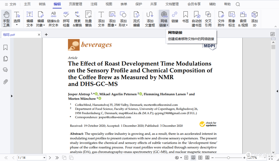Image resolution: width=279 pixels, height=161 pixels.
Task: Open the Protect (保护) tab
Action: click(x=139, y=4)
